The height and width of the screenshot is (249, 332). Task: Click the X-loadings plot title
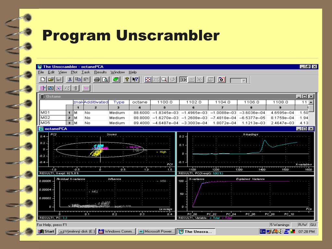[x=251, y=135]
